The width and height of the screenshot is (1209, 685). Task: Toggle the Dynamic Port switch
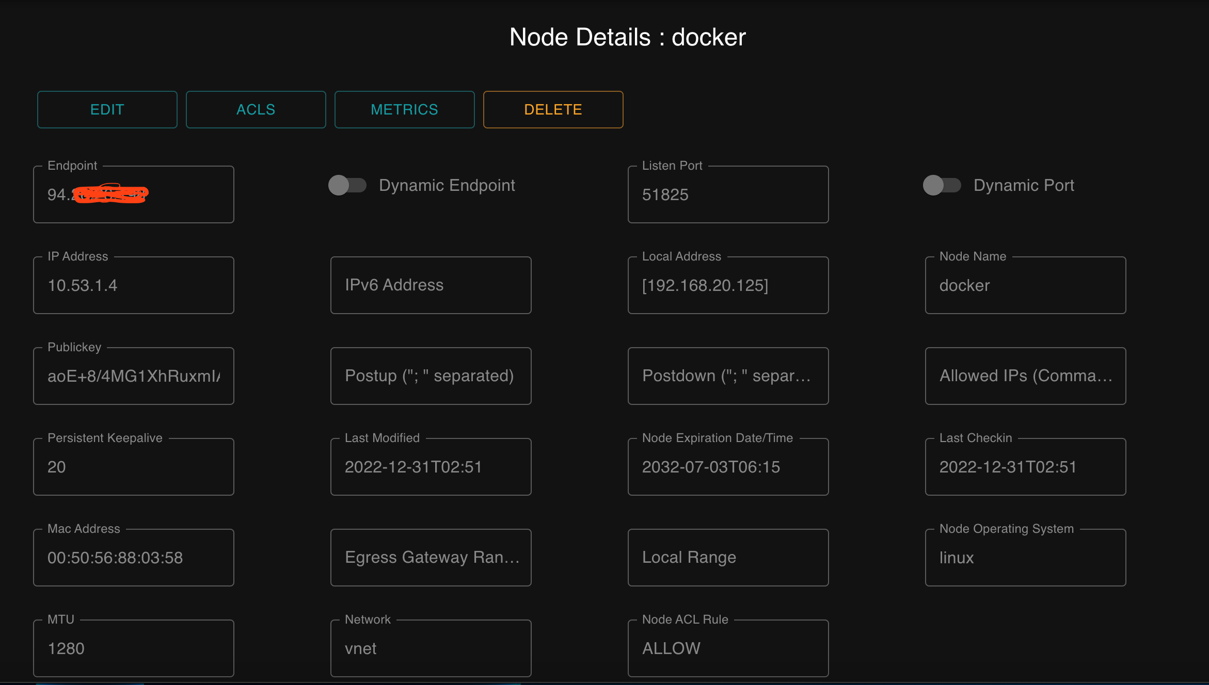coord(942,185)
